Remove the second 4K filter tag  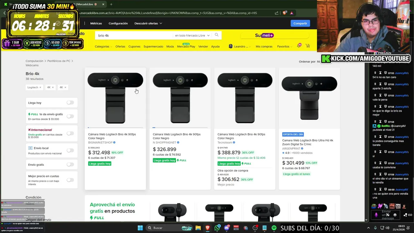[x=65, y=87]
